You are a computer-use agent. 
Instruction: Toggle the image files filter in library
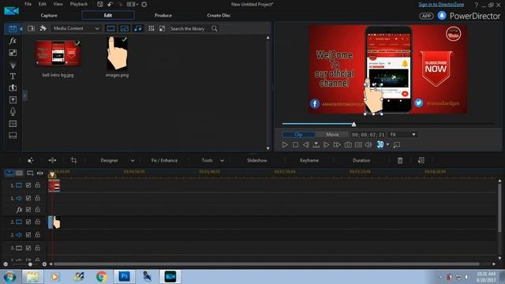pyautogui.click(x=125, y=28)
